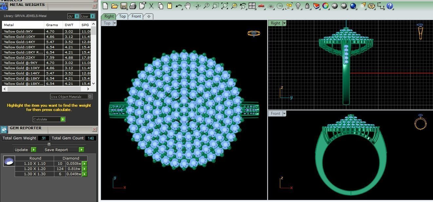Image resolution: width=433 pixels, height=202 pixels.
Task: Click the Total Gem Count value 140
Action: click(x=91, y=138)
